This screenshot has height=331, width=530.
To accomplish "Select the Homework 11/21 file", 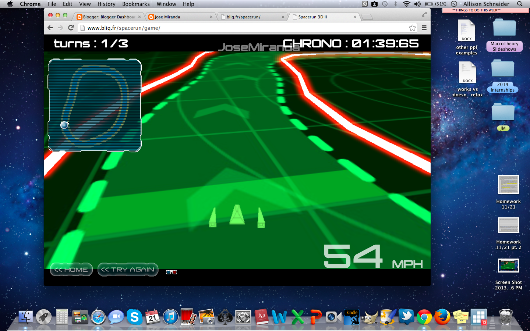I will 508,192.
